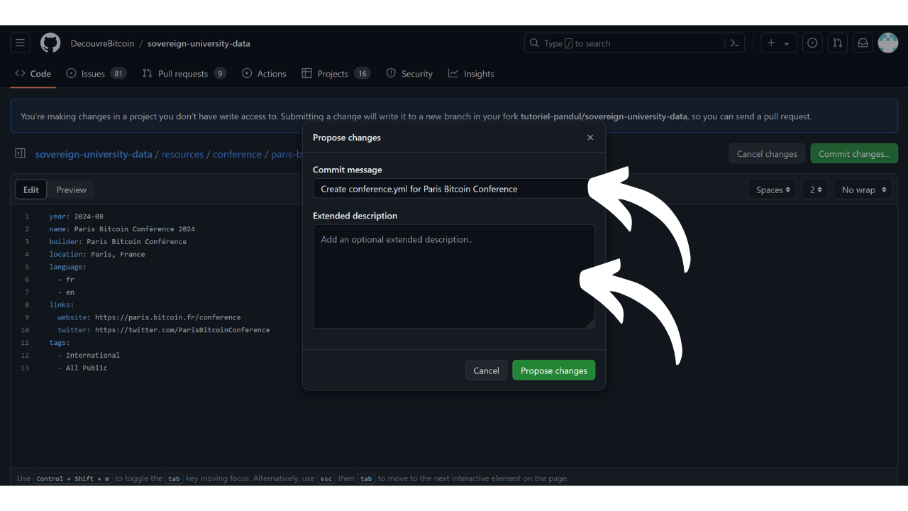Open the No wrap line mode dropdown

(x=863, y=189)
